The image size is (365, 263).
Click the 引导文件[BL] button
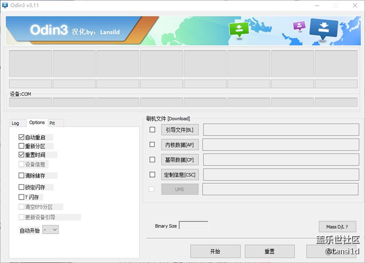[x=180, y=130]
